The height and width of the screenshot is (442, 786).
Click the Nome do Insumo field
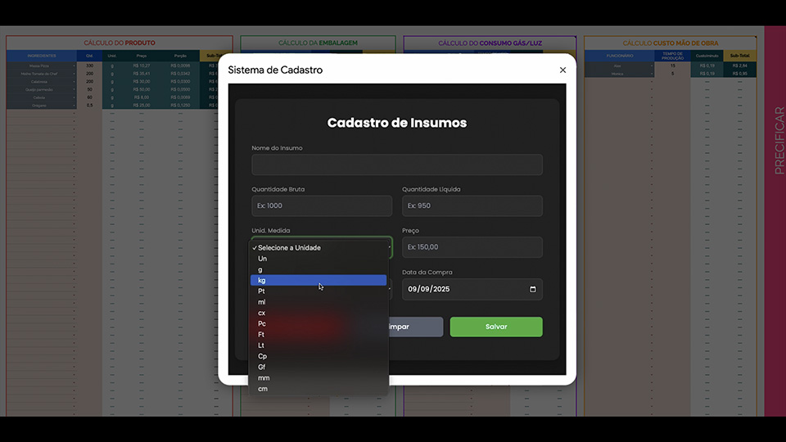(396, 165)
